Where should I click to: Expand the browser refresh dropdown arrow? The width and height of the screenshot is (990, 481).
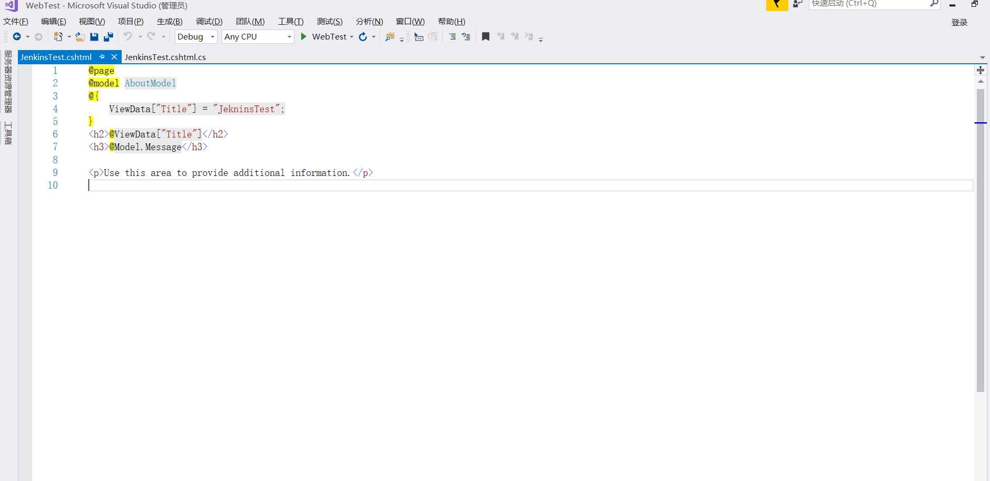373,37
